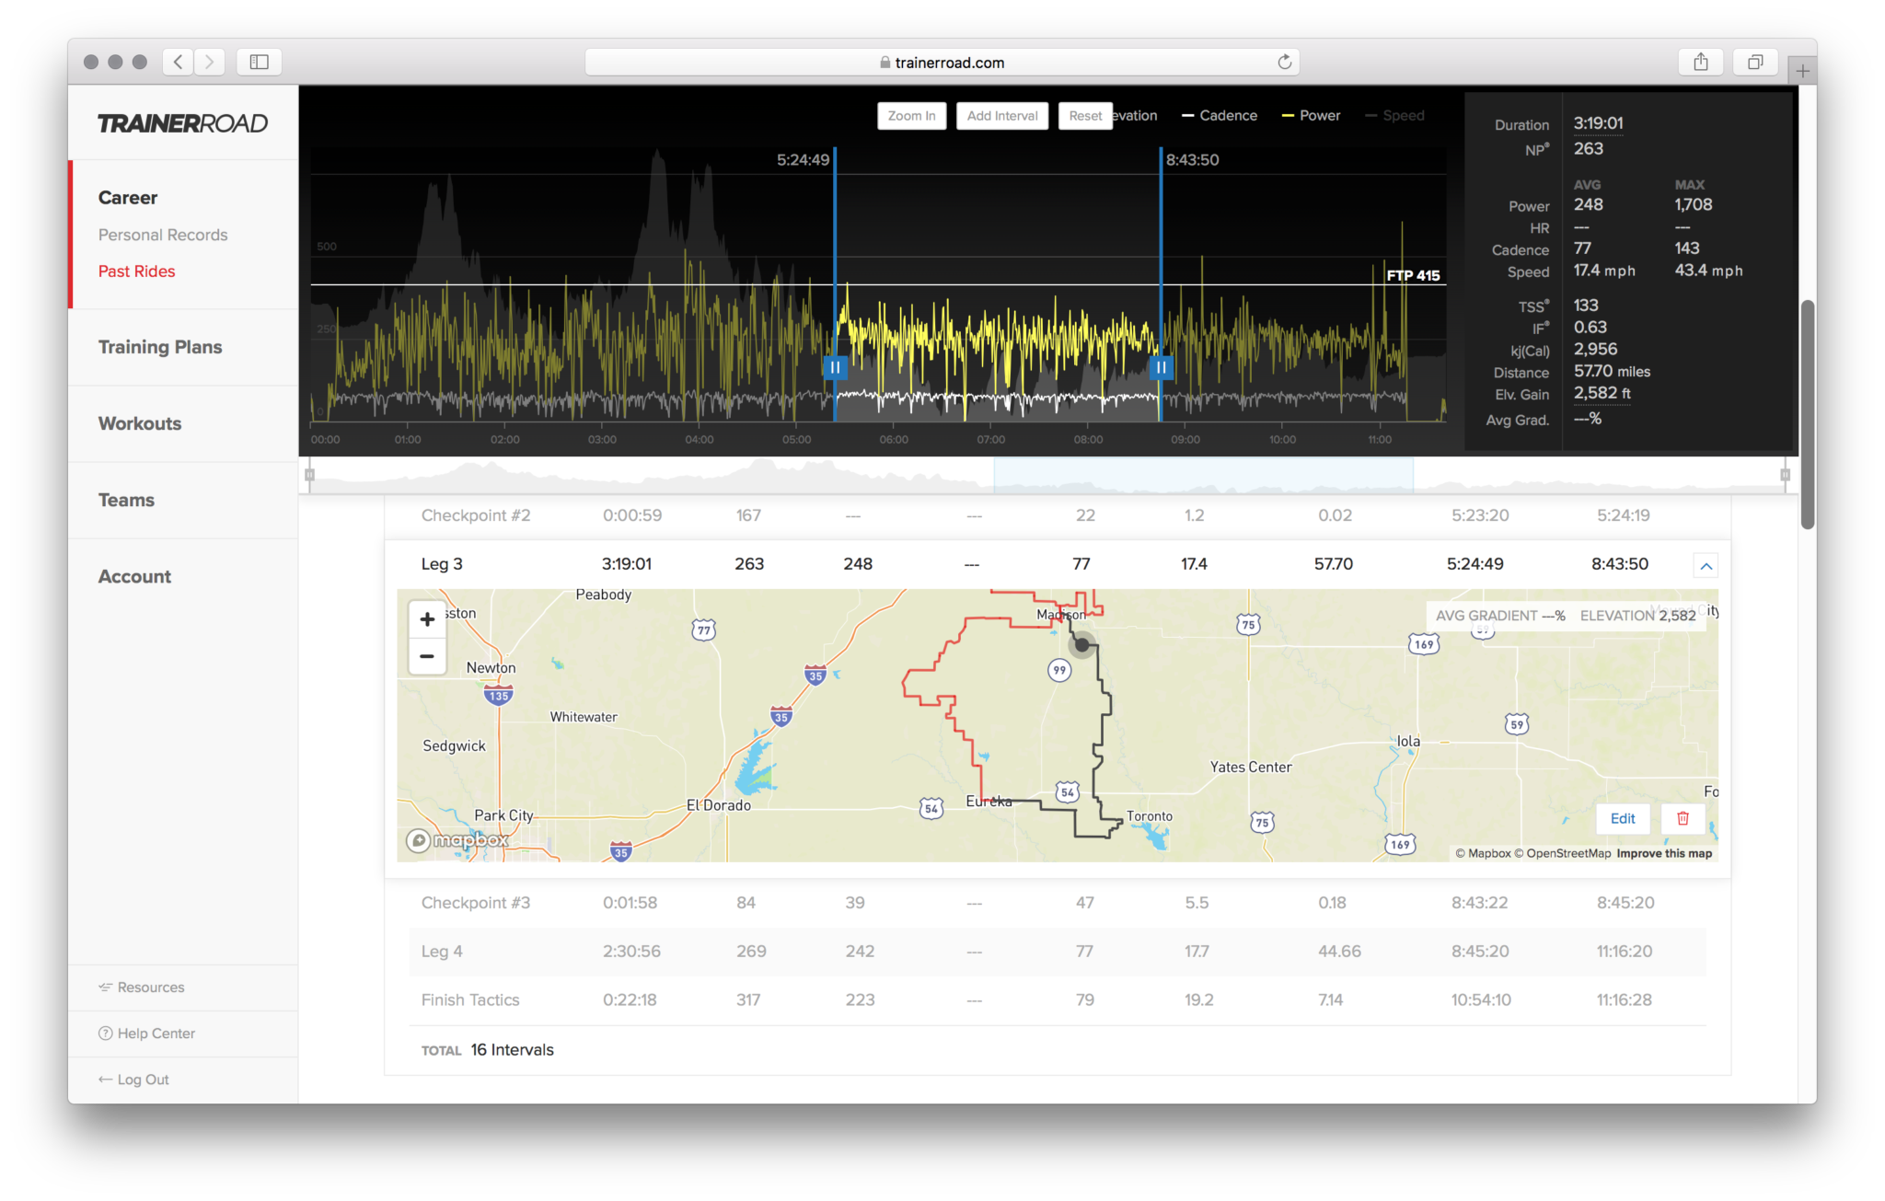Open the Safari share icon
The width and height of the screenshot is (1885, 1201).
click(1701, 62)
